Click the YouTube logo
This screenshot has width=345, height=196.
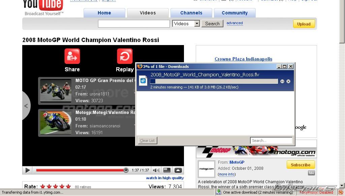43,5
